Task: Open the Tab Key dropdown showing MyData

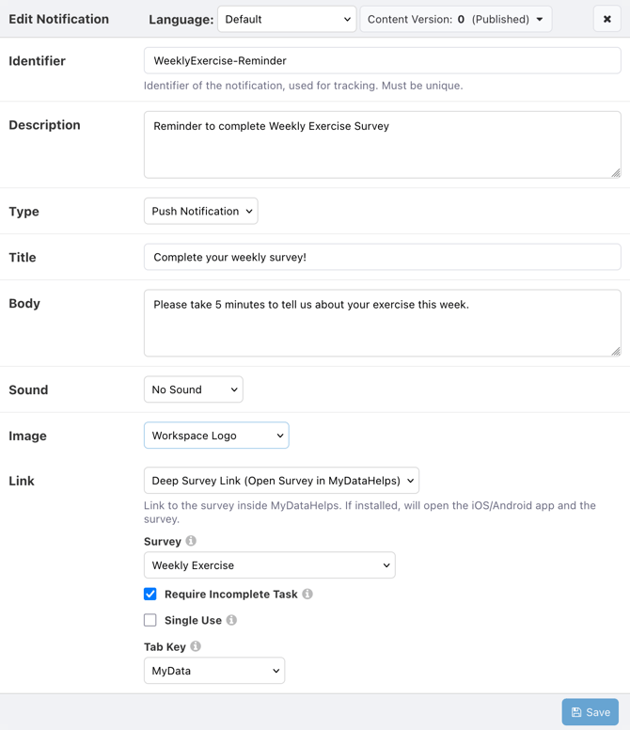Action: [x=214, y=671]
